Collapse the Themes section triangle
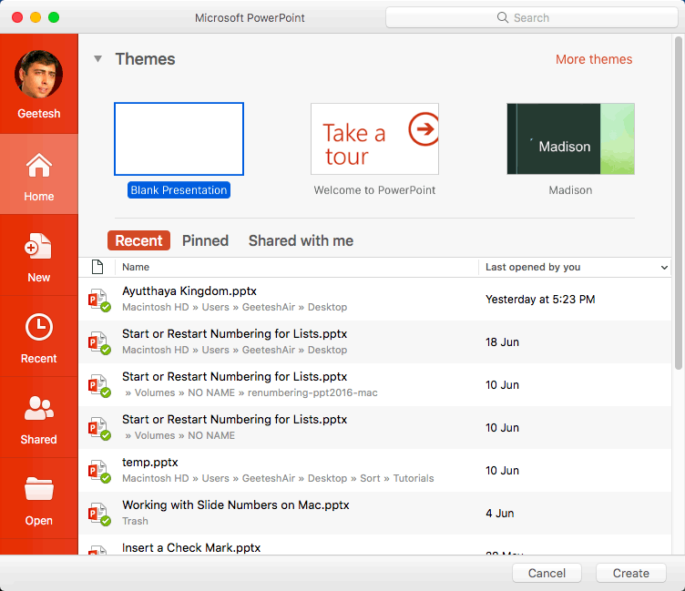685x591 pixels. point(97,59)
